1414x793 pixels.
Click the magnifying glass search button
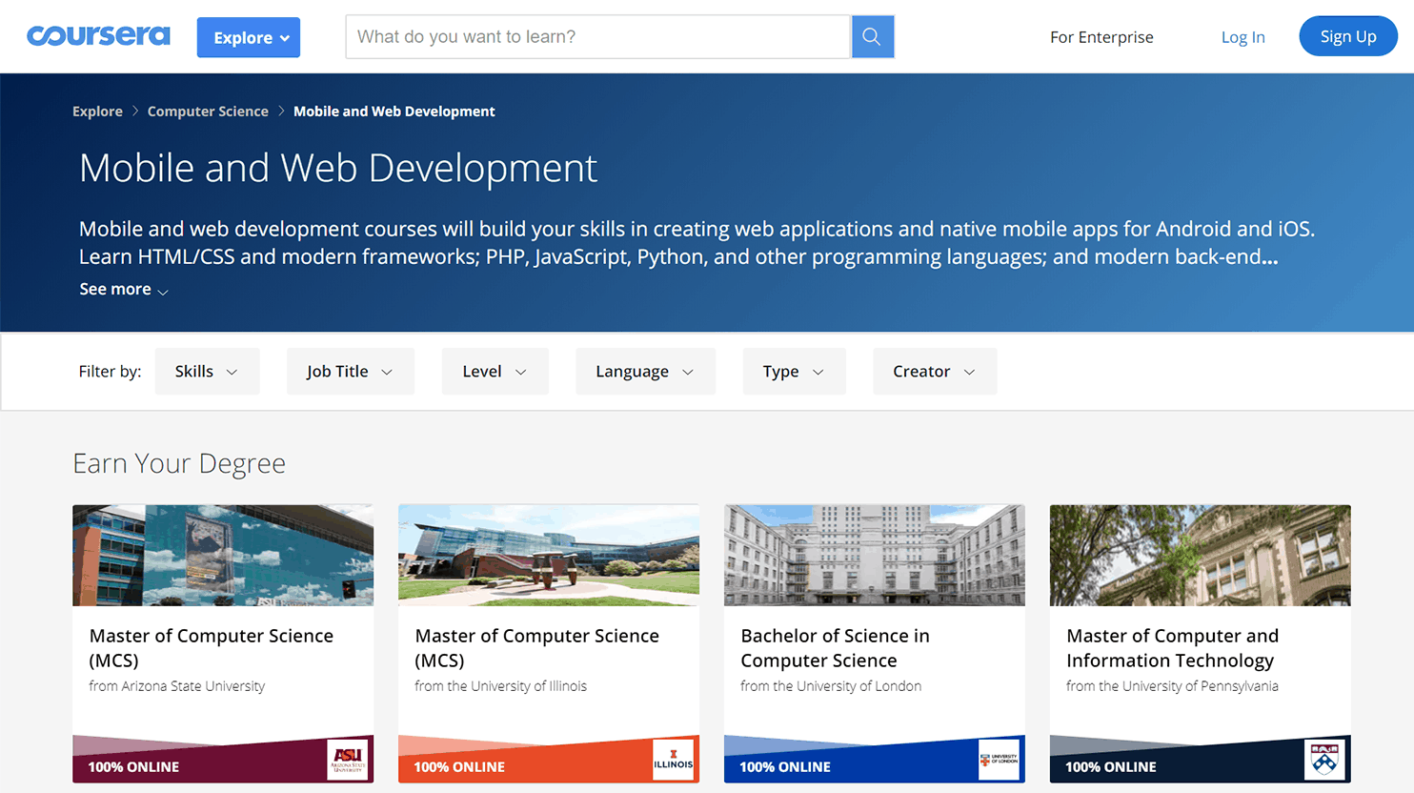(x=872, y=36)
